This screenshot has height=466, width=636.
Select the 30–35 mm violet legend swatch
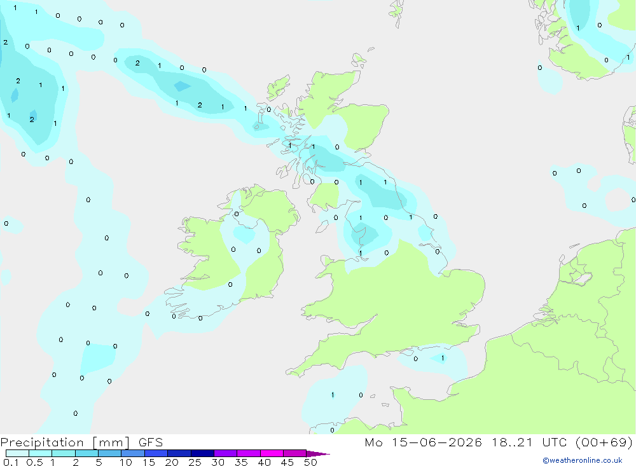click(226, 453)
